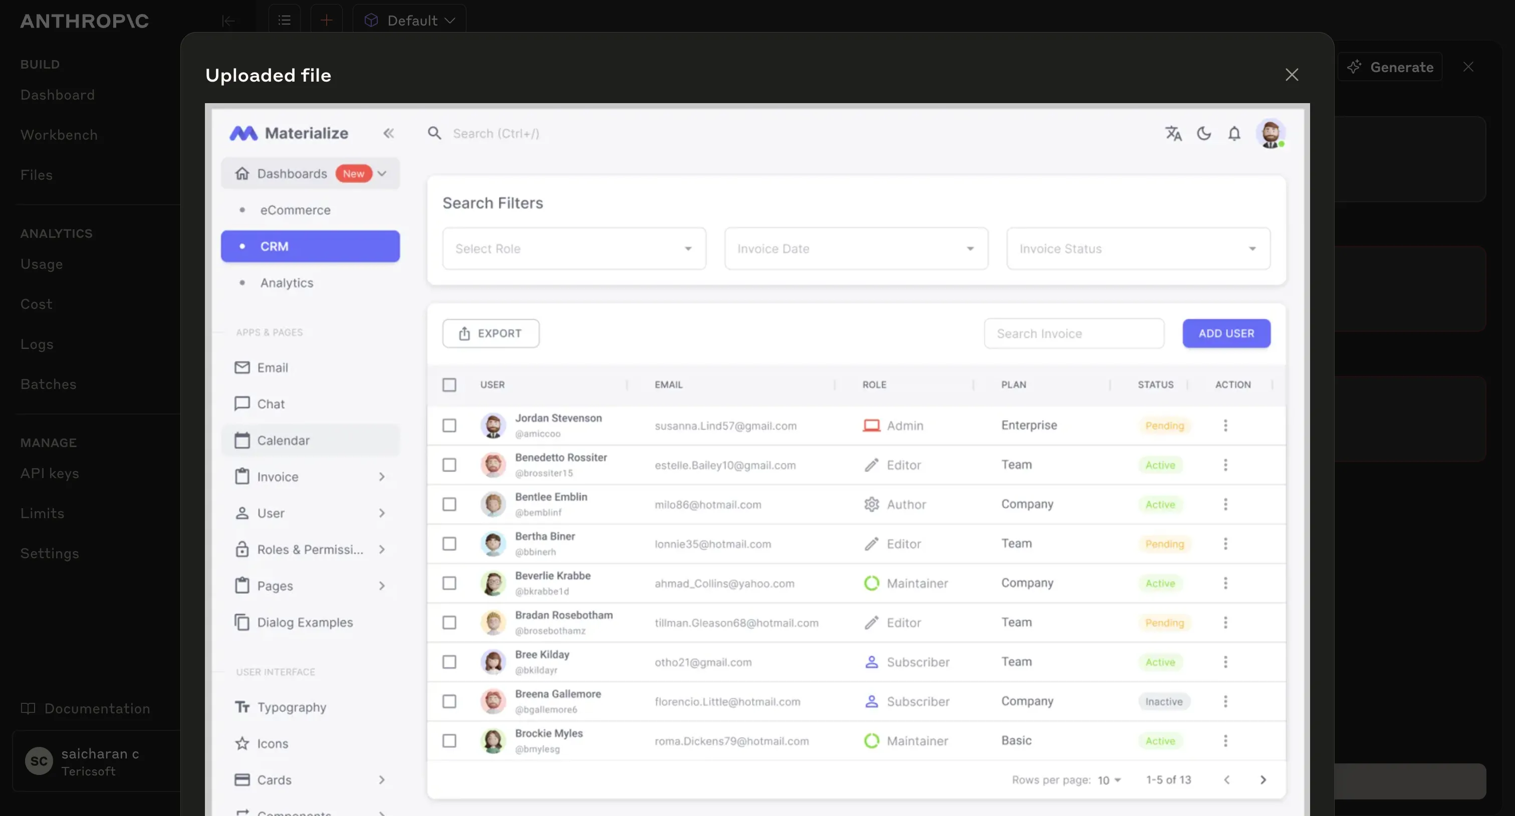Collapse the sidebar using the double-chevron icon

pos(389,133)
